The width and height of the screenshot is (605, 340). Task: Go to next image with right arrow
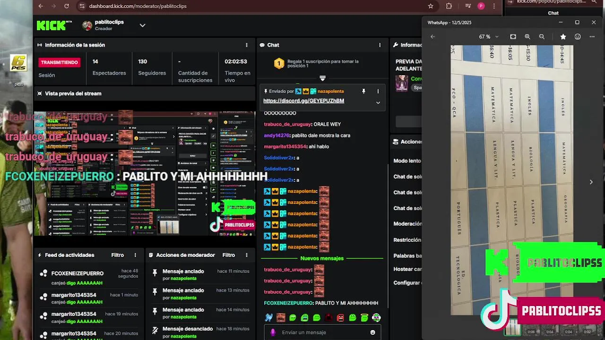pyautogui.click(x=591, y=182)
